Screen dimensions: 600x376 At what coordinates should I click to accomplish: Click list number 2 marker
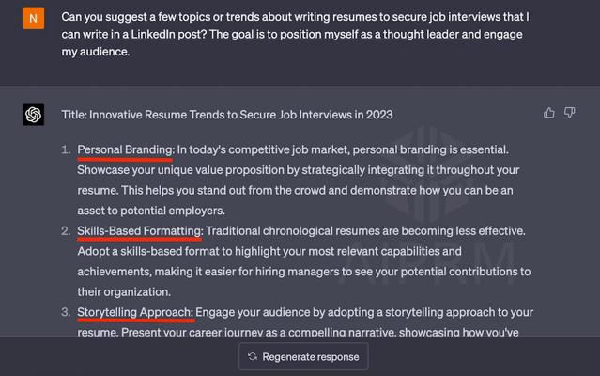(x=65, y=231)
